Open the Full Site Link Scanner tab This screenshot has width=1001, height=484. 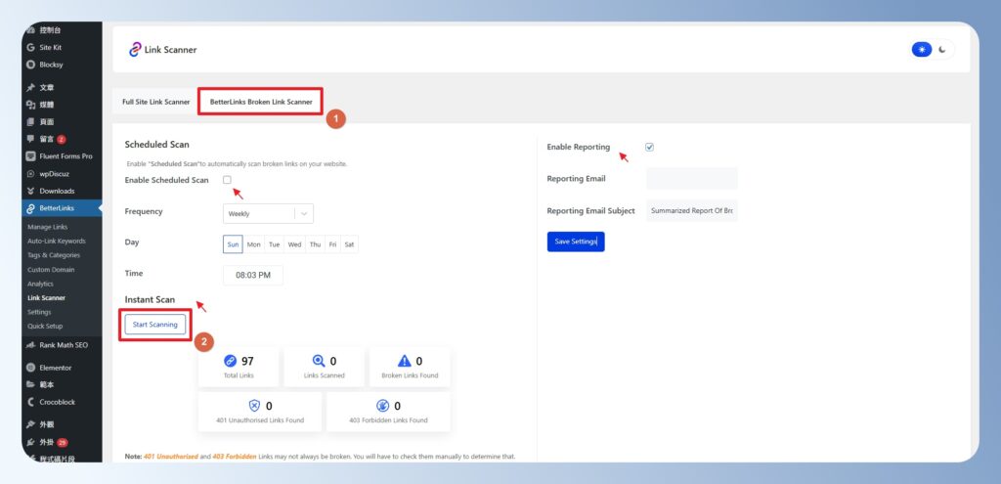156,102
